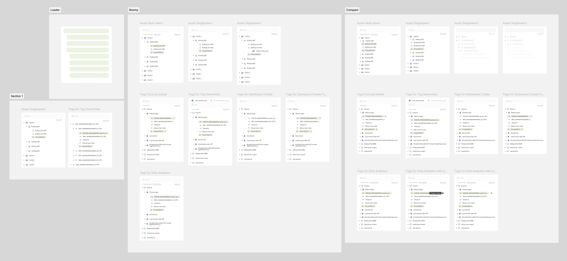567x261 pixels.
Task: Select the Compact section label
Action: [352, 10]
